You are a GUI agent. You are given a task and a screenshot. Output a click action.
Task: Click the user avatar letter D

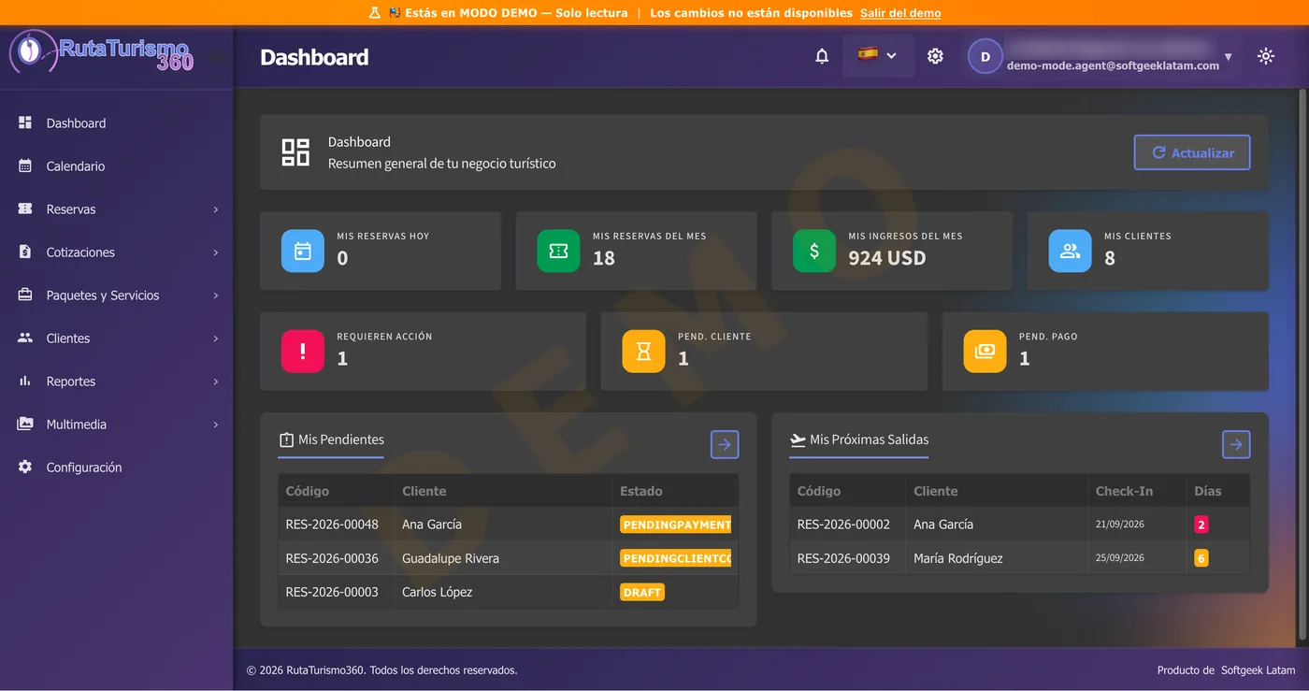click(x=985, y=56)
